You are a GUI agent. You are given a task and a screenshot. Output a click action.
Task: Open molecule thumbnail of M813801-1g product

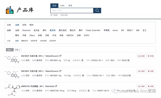click(12, 60)
